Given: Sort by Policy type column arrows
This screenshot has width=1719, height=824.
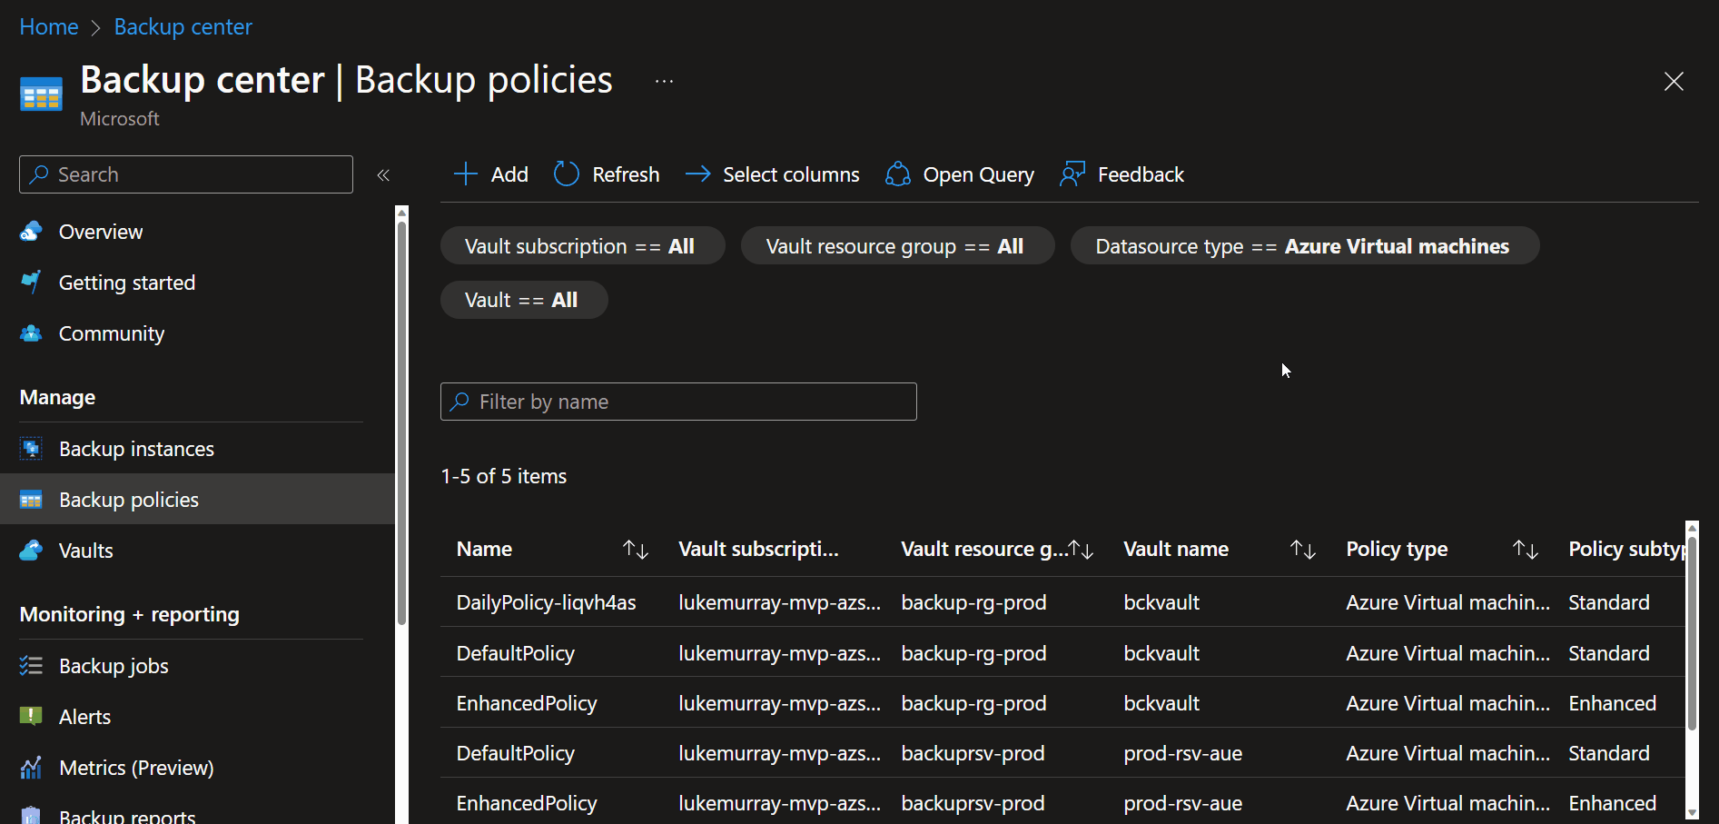Looking at the screenshot, I should 1526,550.
